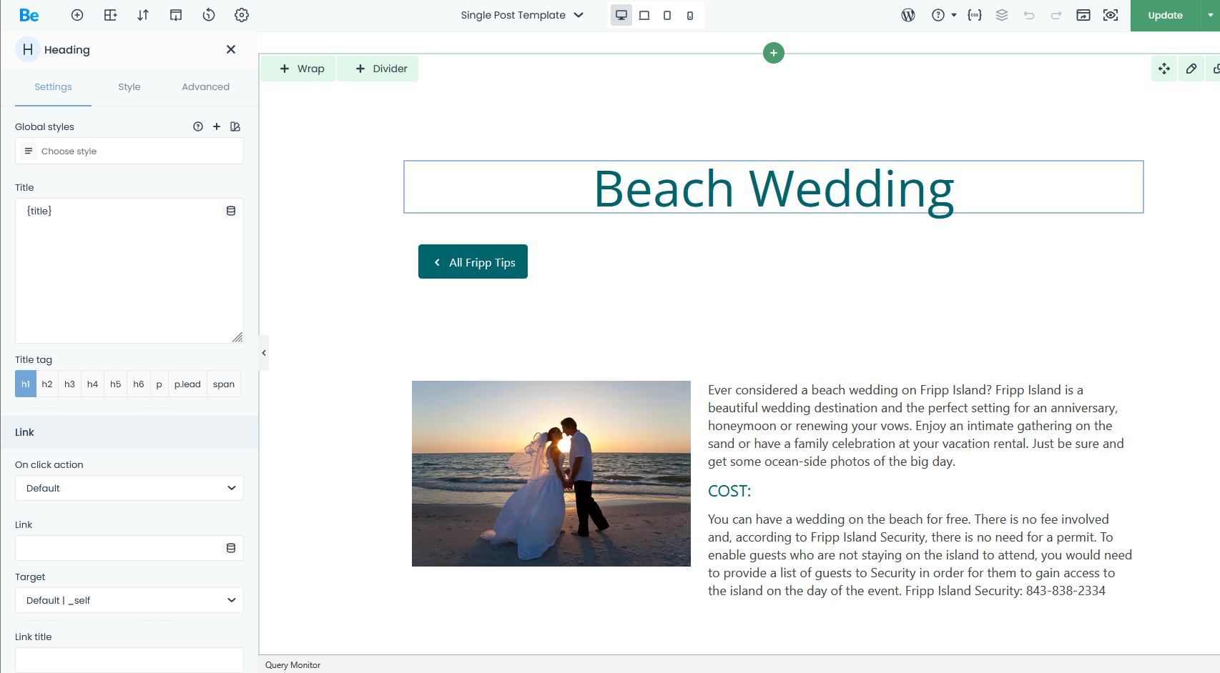The width and height of the screenshot is (1220, 673).
Task: Click the dynamic data icon in Title field
Action: click(231, 211)
